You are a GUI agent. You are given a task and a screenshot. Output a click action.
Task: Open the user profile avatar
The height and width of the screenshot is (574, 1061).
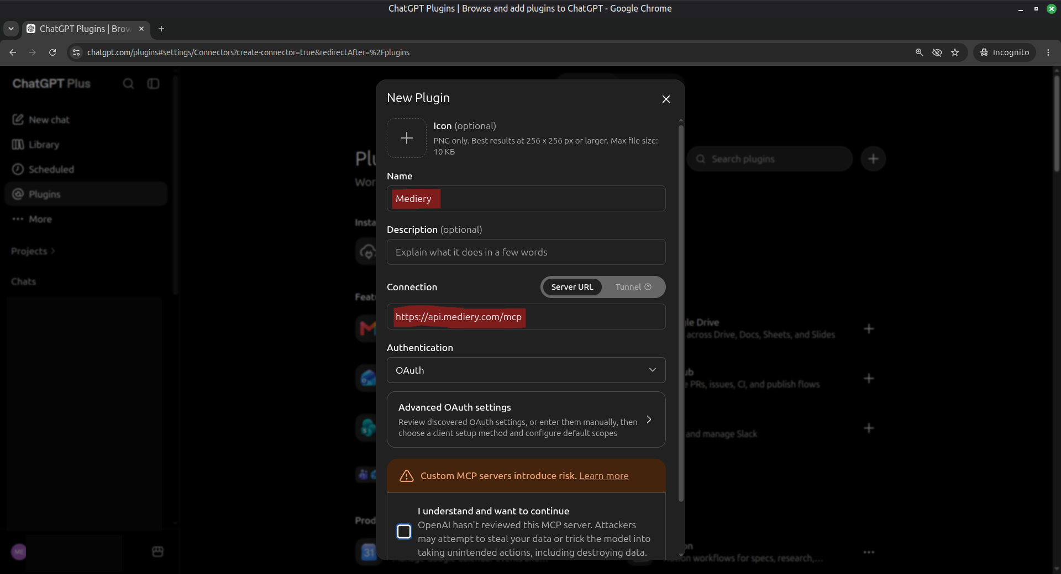19,552
